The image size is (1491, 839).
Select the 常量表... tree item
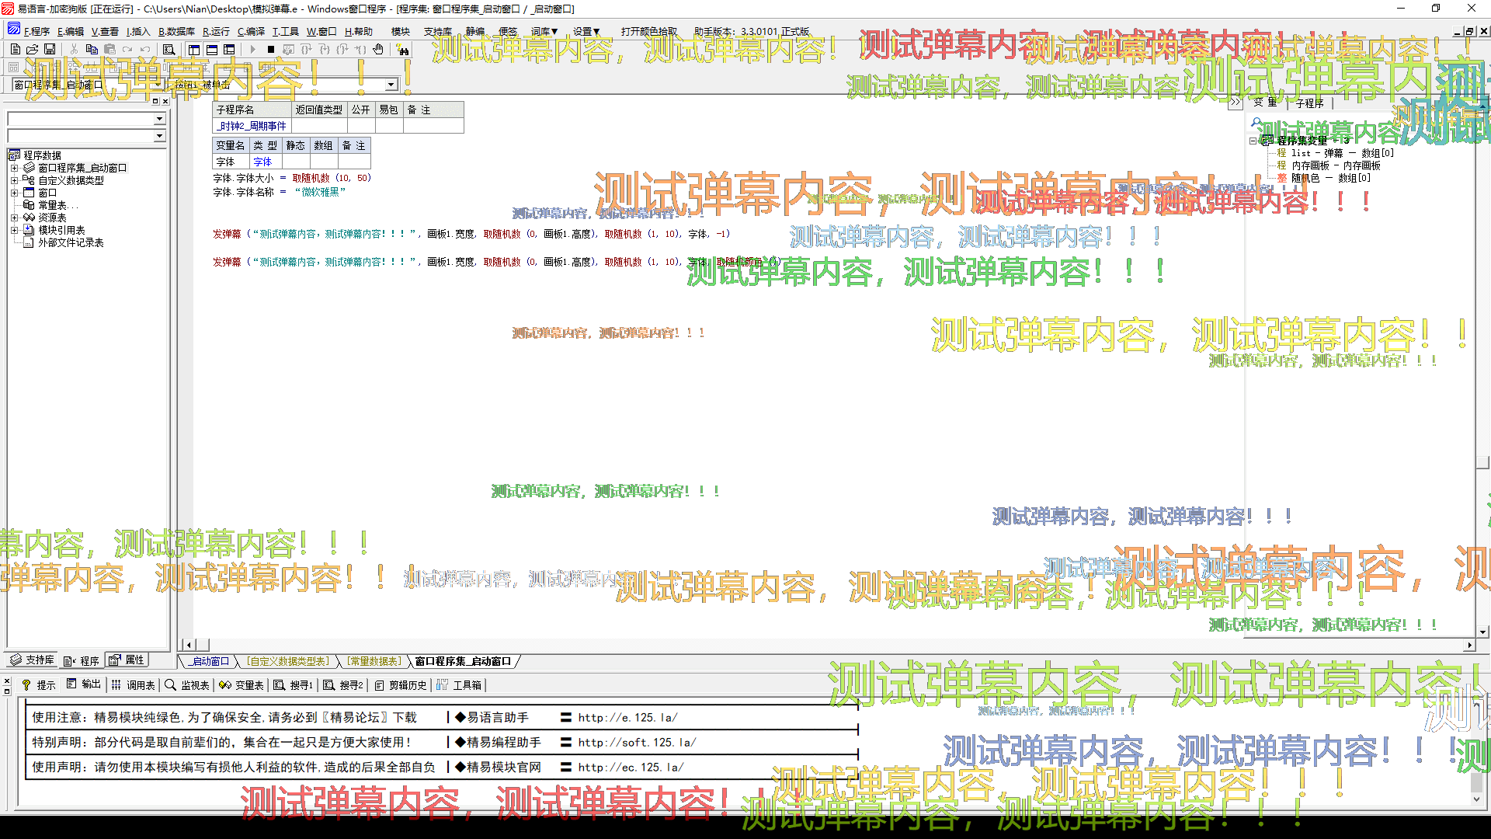[x=58, y=205]
